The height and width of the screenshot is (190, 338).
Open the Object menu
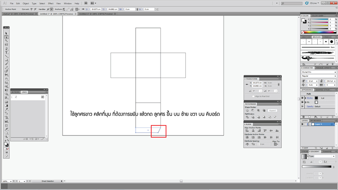(26, 3)
